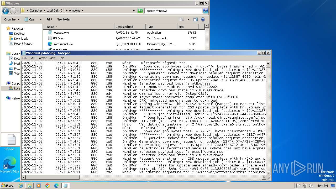Expand the Local Disk (C:) breadcrumb arrow

67,11
